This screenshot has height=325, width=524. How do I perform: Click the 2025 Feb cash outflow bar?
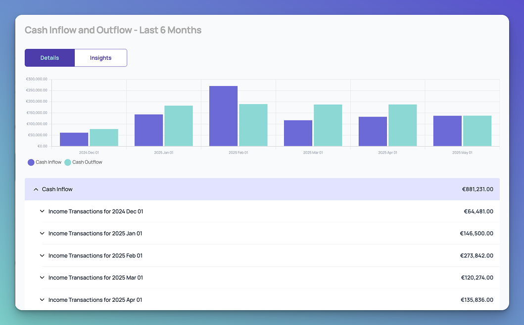coord(253,125)
